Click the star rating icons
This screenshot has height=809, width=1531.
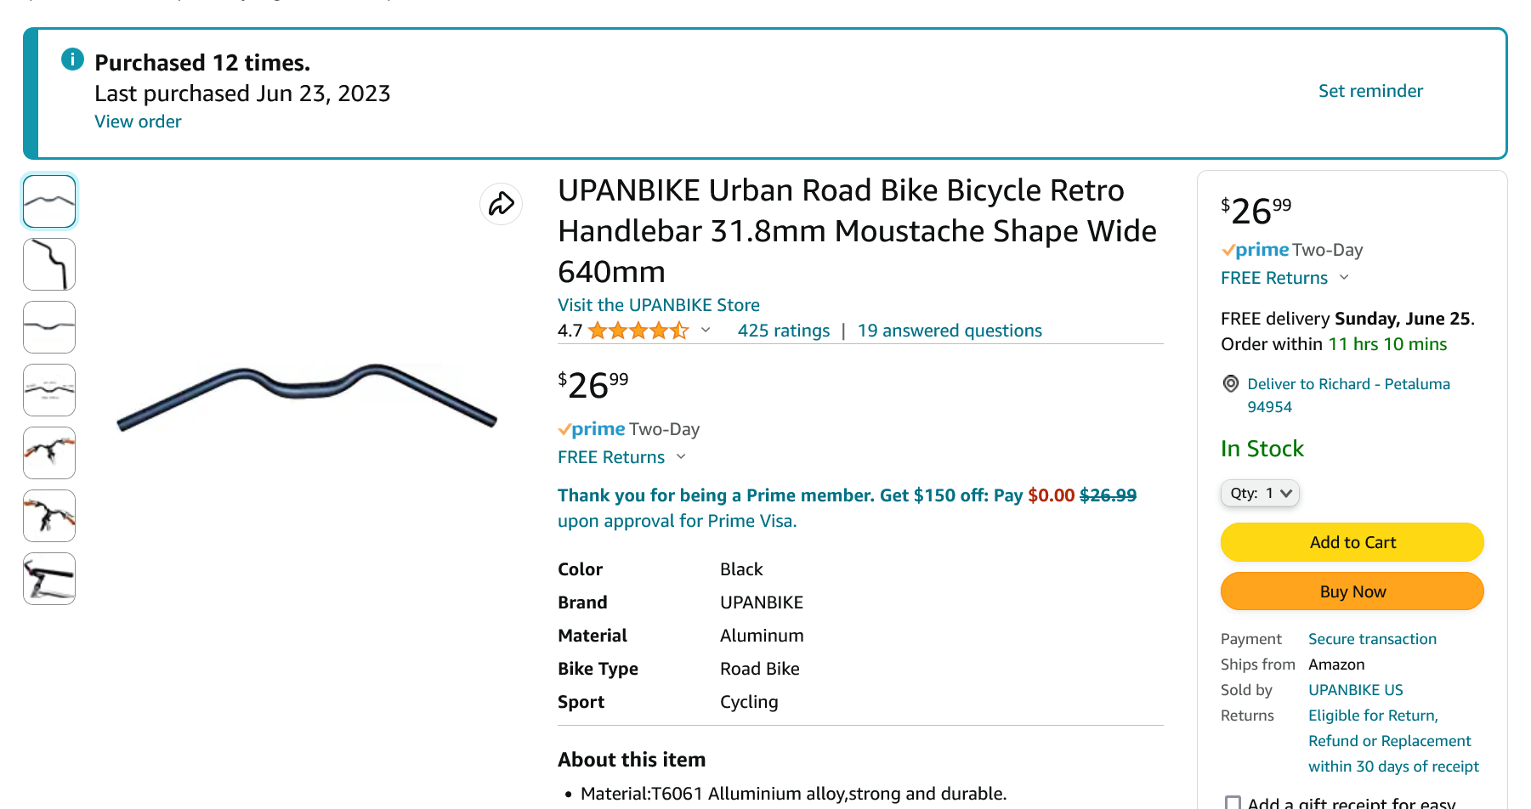pyautogui.click(x=638, y=331)
